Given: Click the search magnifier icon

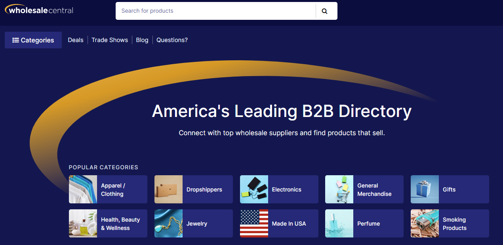Looking at the screenshot, I should click(325, 11).
